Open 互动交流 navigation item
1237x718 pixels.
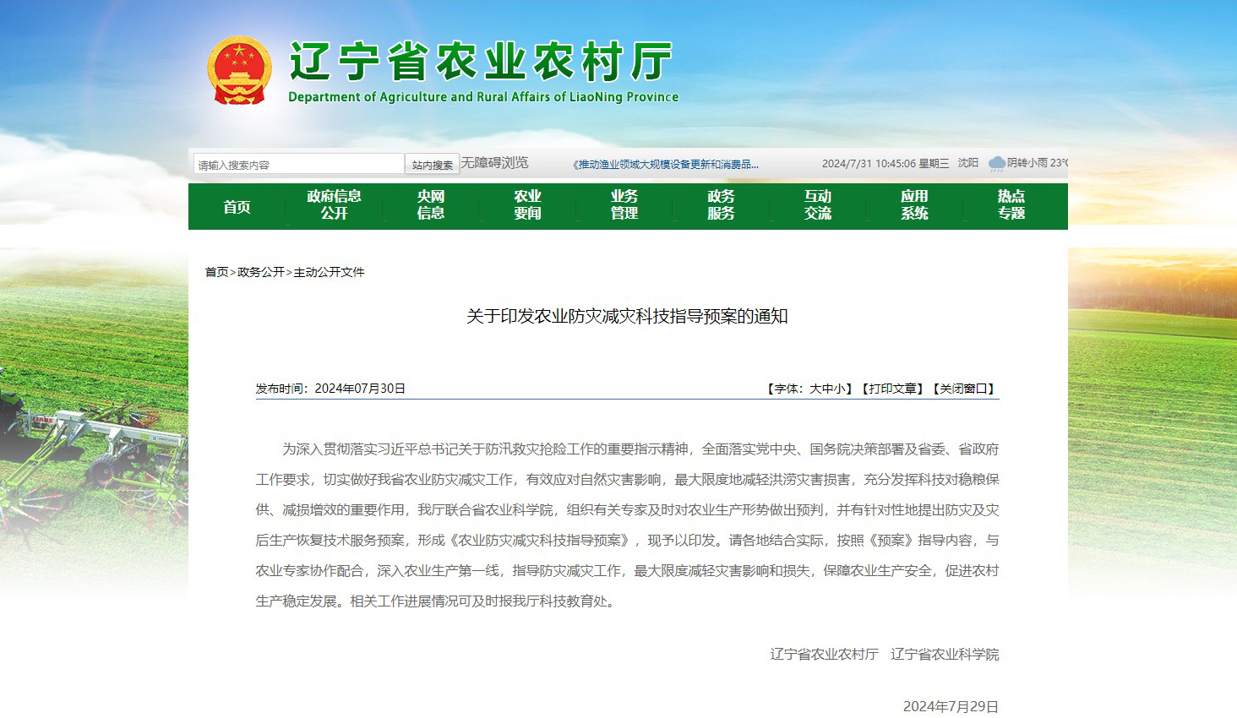click(x=818, y=205)
